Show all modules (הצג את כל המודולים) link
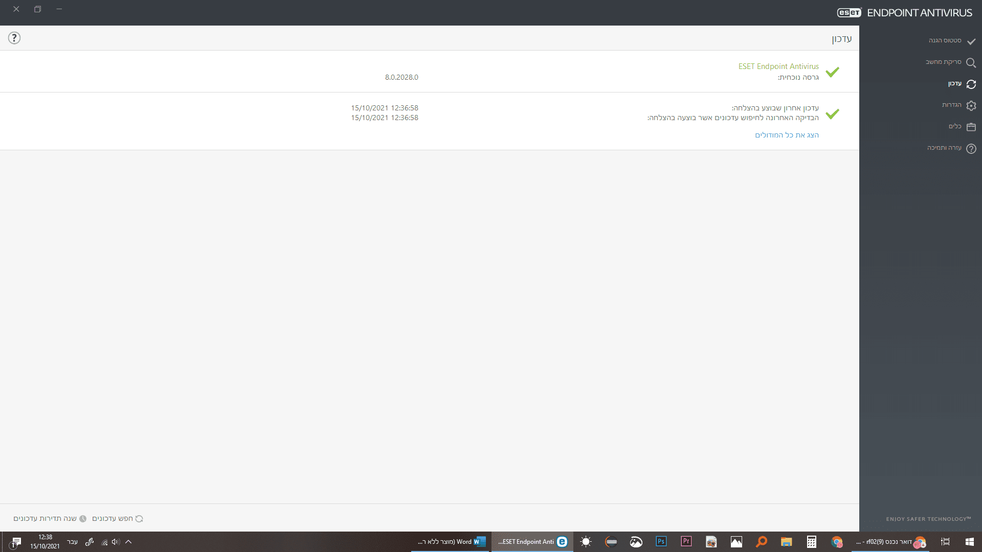The height and width of the screenshot is (552, 982). point(787,135)
